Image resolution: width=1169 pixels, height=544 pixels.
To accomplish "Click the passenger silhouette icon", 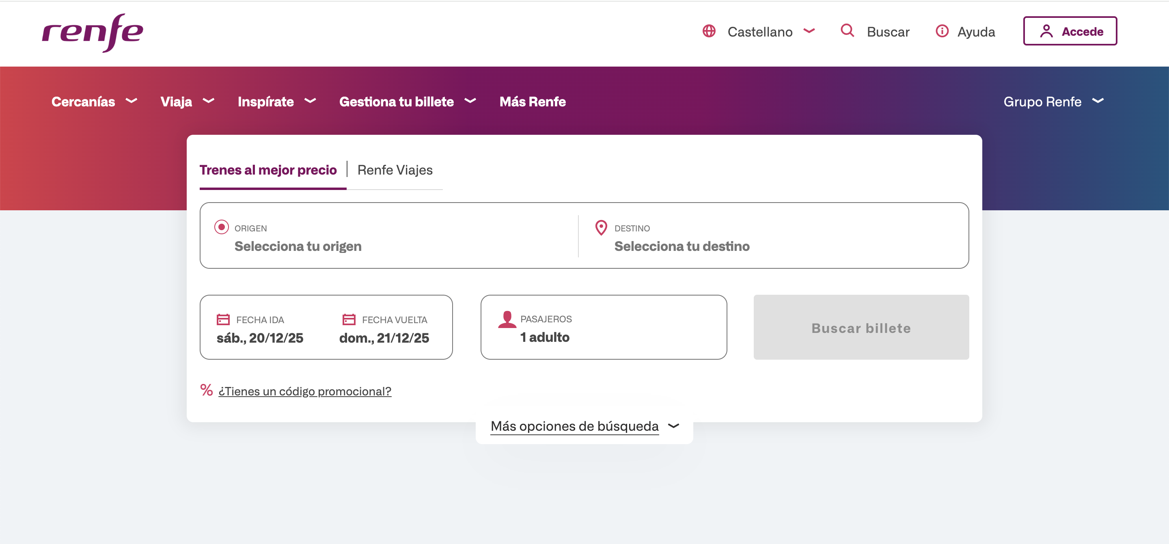I will 507,319.
